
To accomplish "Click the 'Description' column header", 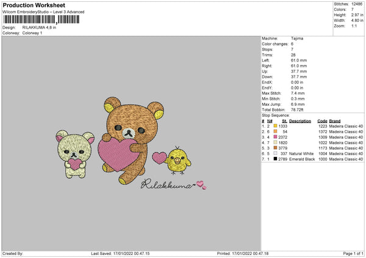I will [300, 121].
